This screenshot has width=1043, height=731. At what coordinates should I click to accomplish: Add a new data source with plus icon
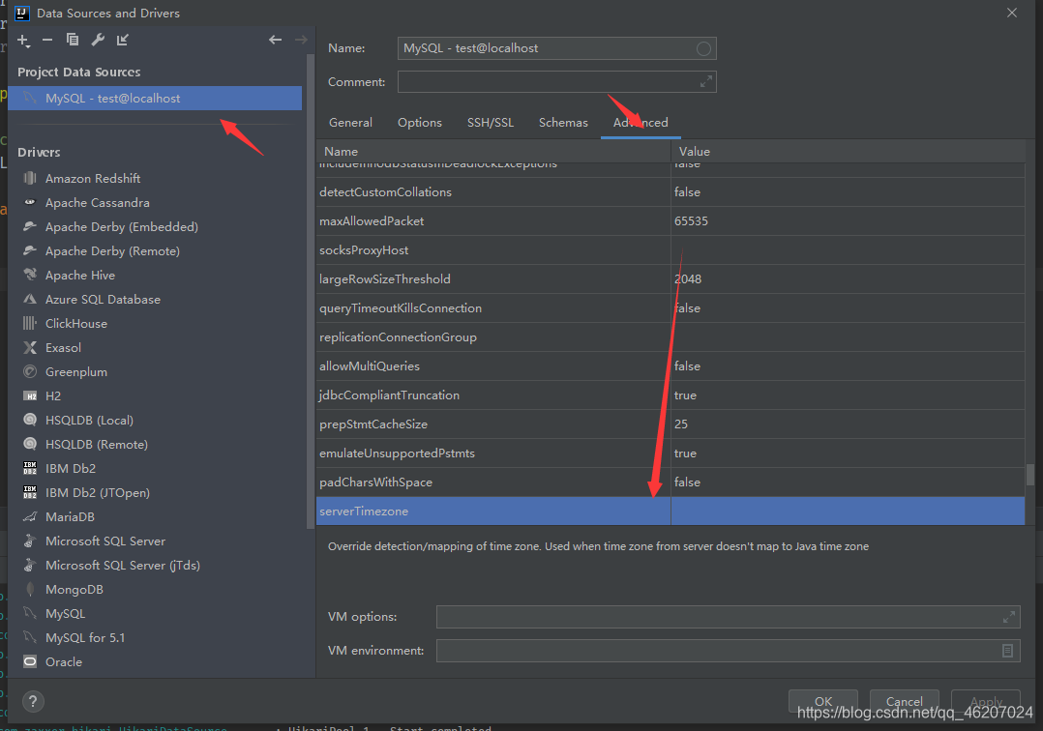click(x=23, y=41)
